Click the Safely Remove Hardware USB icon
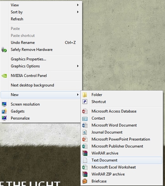 pos(4,50)
